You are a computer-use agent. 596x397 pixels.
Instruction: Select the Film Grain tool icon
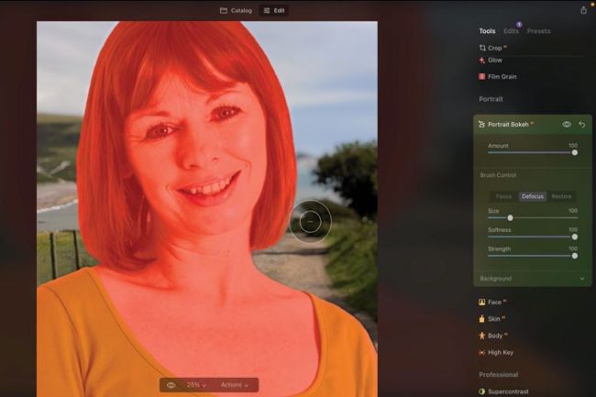tap(483, 77)
